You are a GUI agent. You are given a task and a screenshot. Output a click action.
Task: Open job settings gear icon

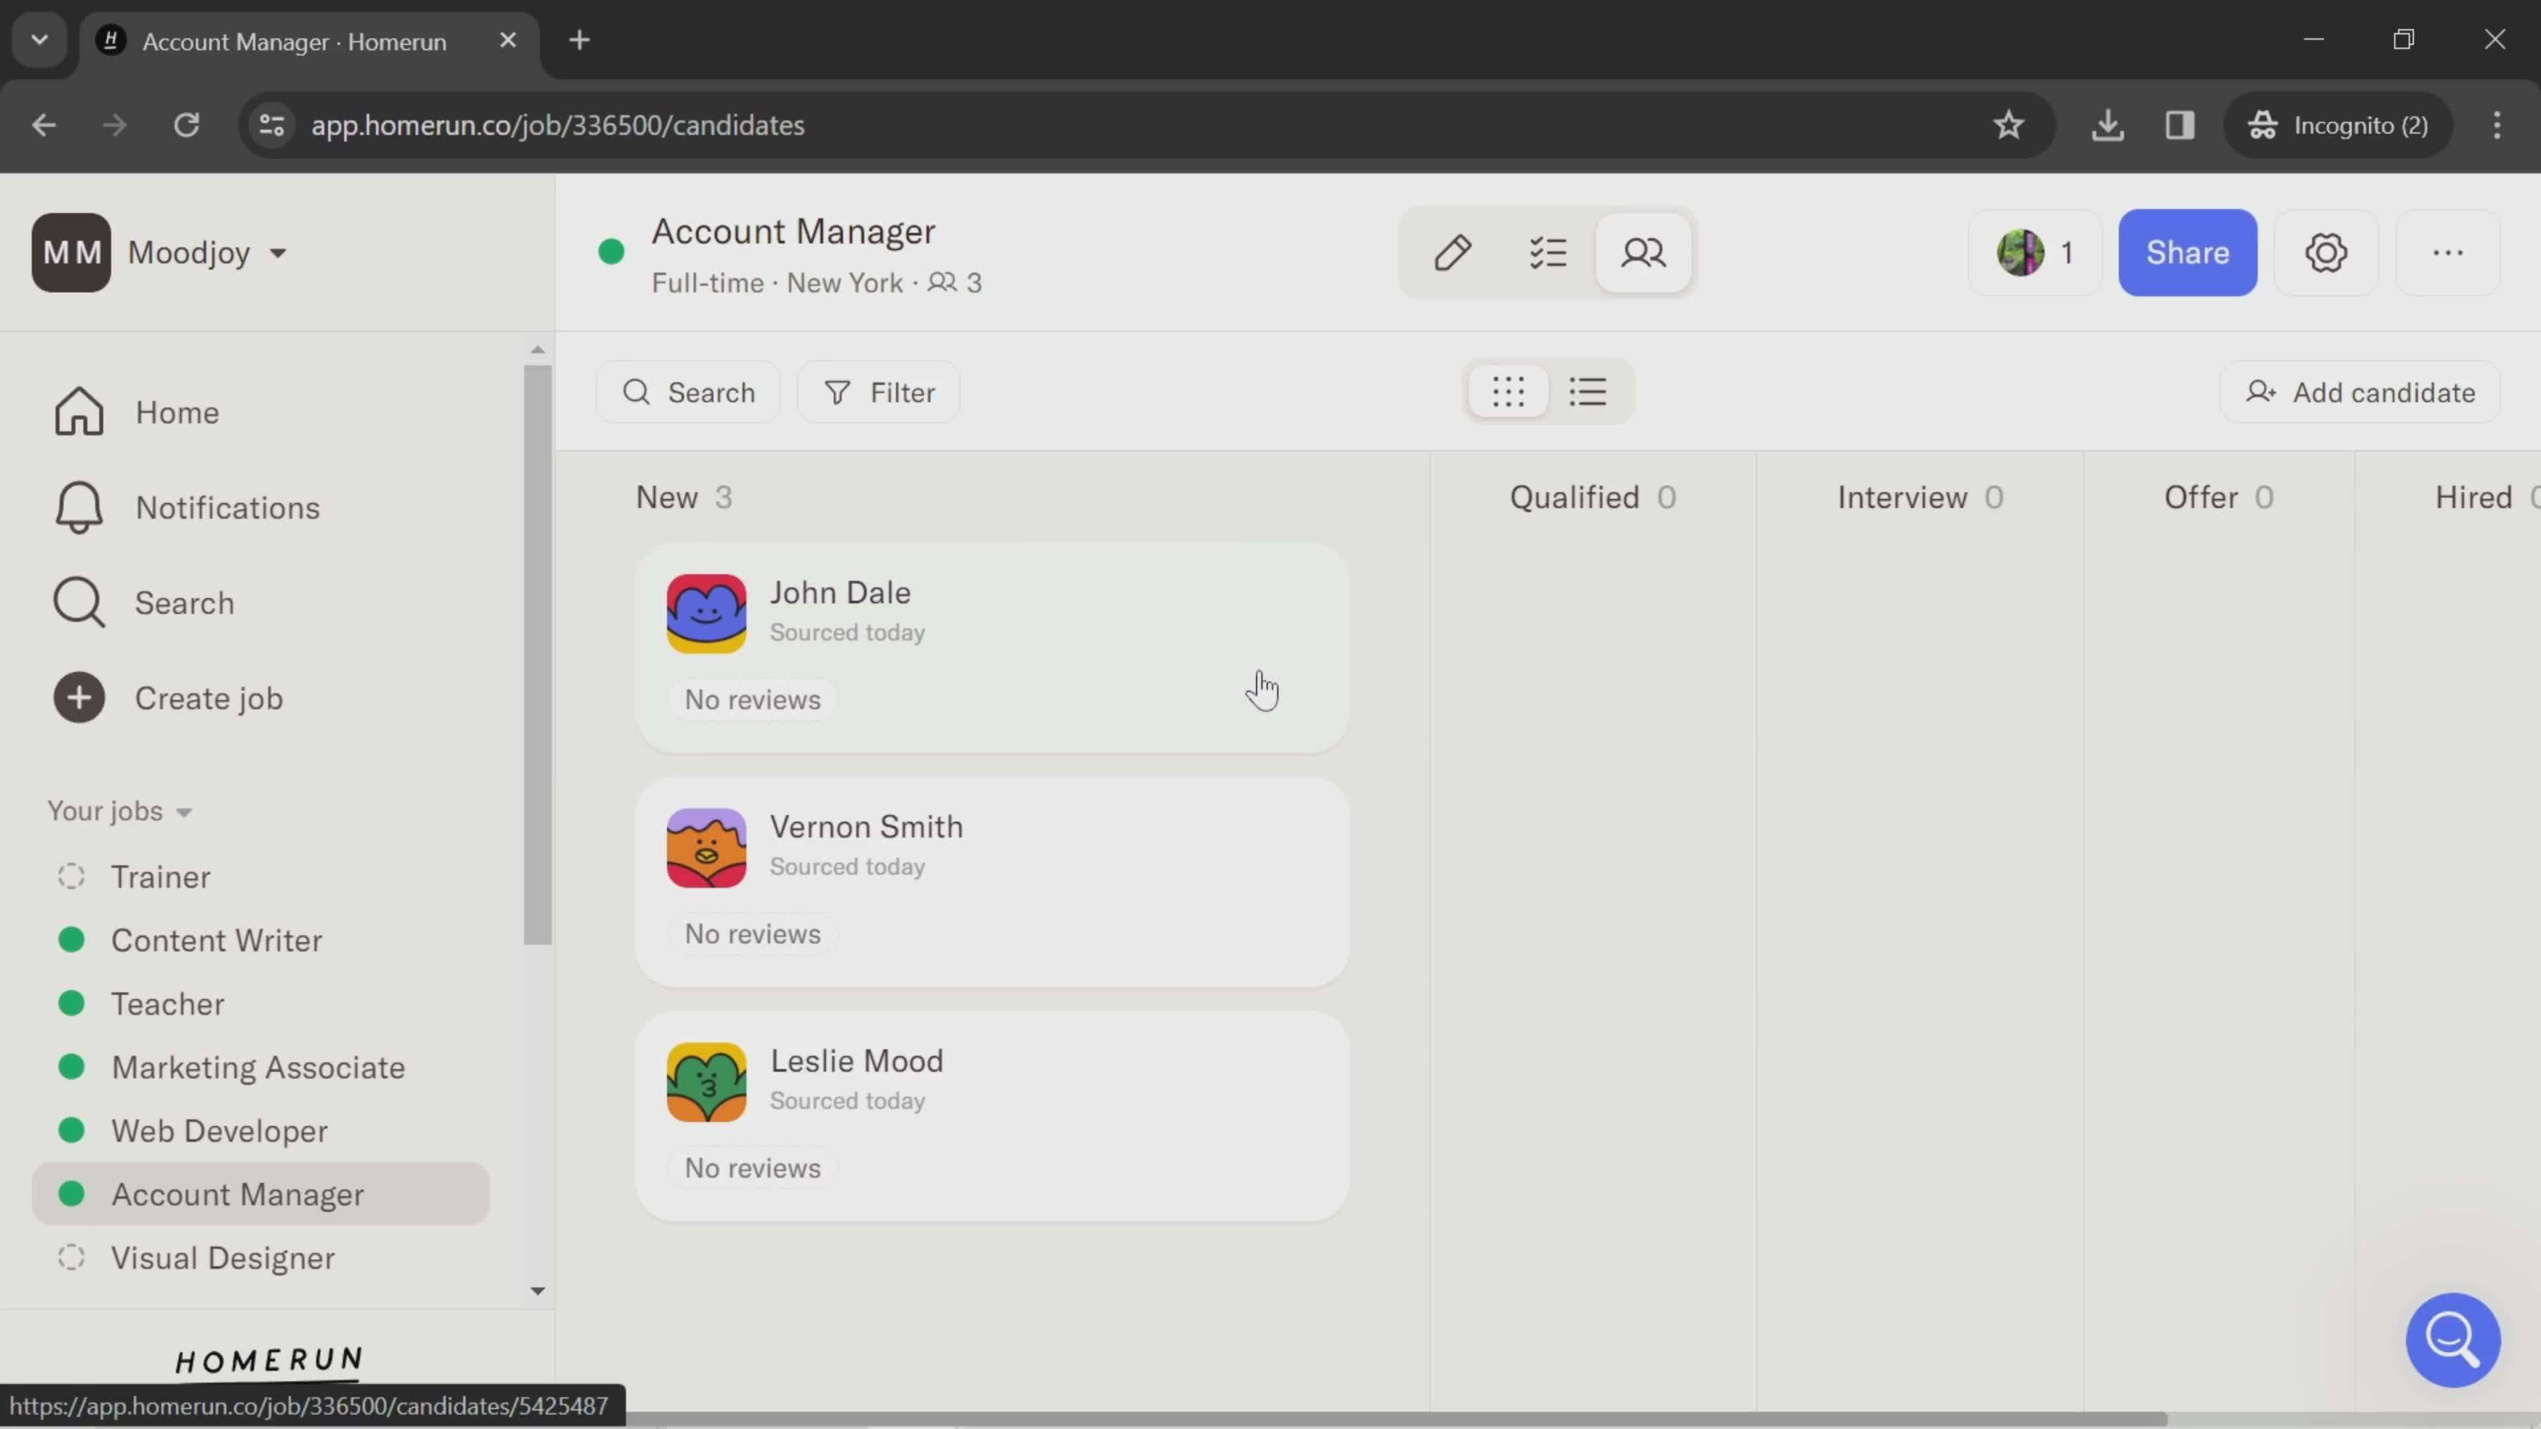click(x=2326, y=253)
